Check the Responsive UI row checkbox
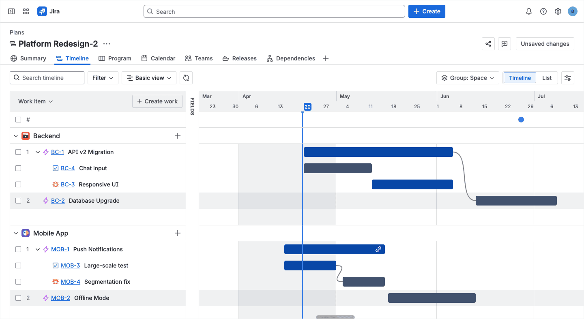This screenshot has height=319, width=584. [18, 184]
